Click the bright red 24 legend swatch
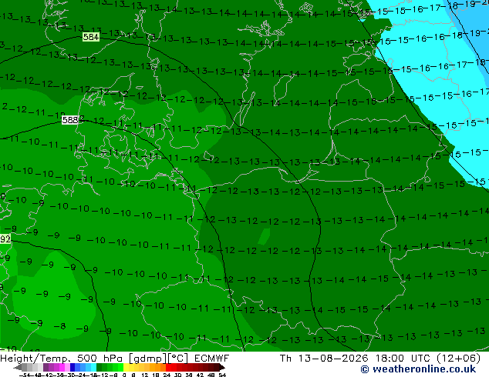The height and width of the screenshot is (377, 489). 168,367
